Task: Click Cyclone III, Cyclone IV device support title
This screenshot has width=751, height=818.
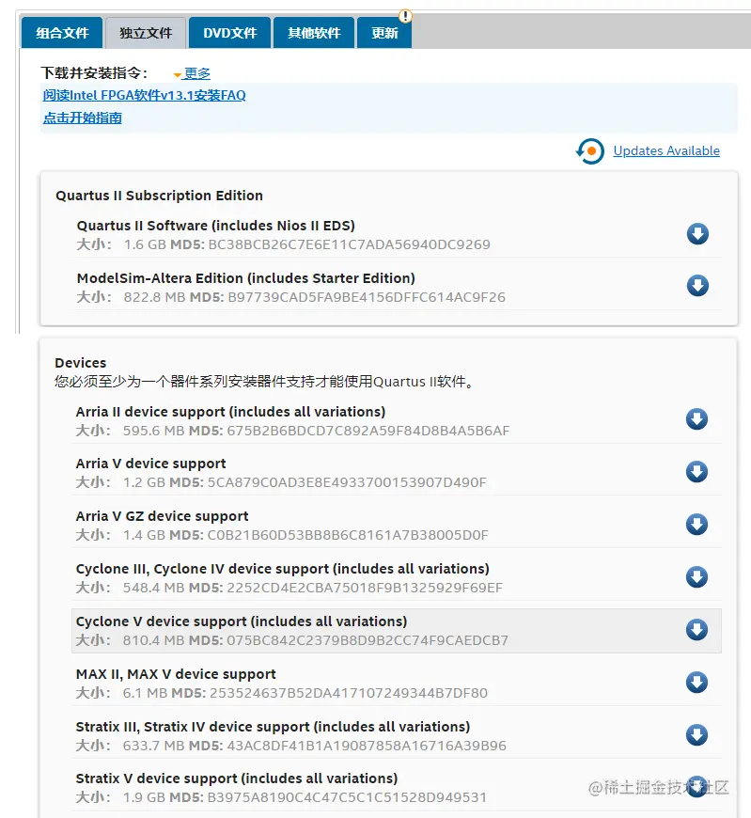Action: (283, 569)
